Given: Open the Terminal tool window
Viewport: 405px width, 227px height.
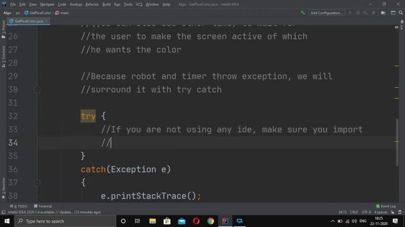Looking at the screenshot, I should coord(43,206).
